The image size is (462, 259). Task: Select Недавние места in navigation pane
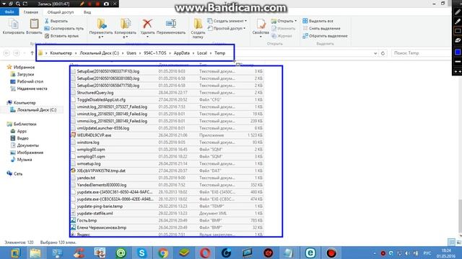29,88
